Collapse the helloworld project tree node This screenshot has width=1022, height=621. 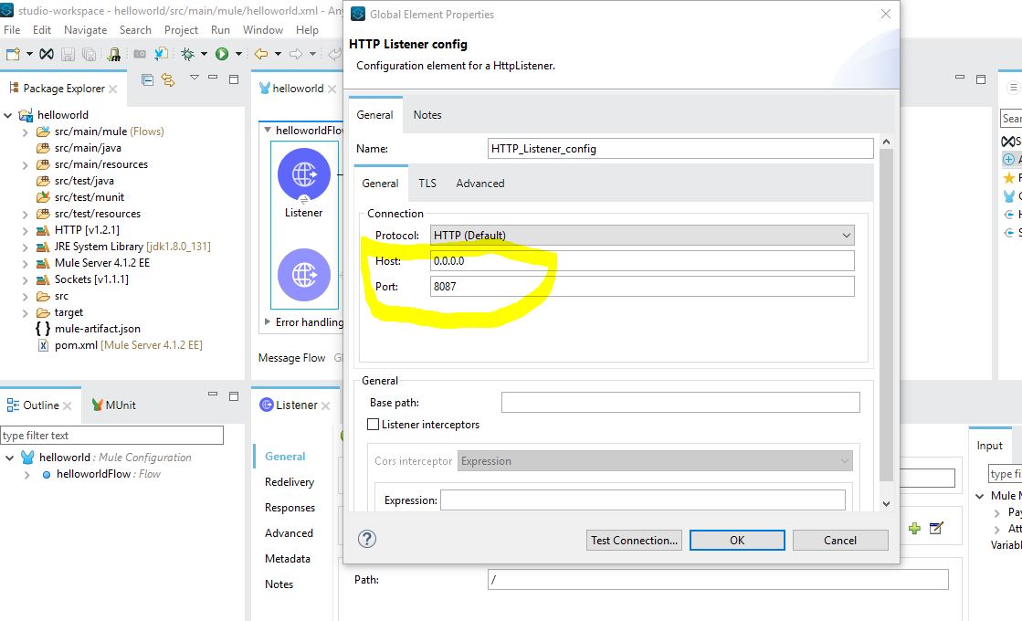[9, 115]
